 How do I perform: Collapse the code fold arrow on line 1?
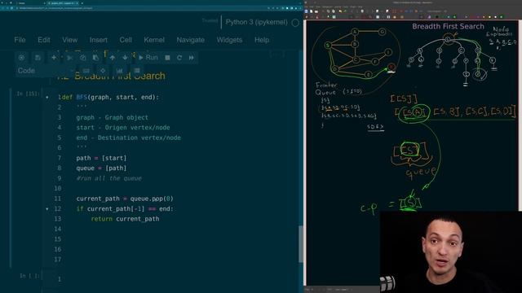(x=47, y=98)
